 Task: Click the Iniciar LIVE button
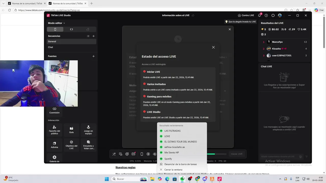pyautogui.click(x=237, y=154)
